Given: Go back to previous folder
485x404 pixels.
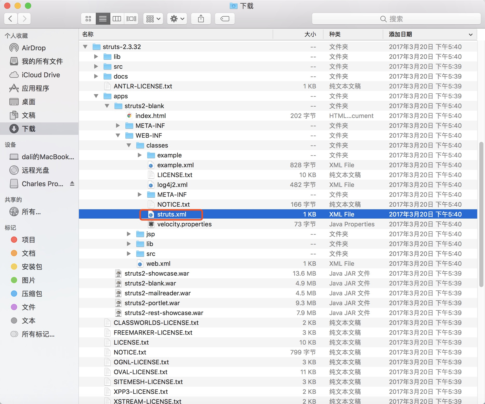Looking at the screenshot, I should coord(11,19).
